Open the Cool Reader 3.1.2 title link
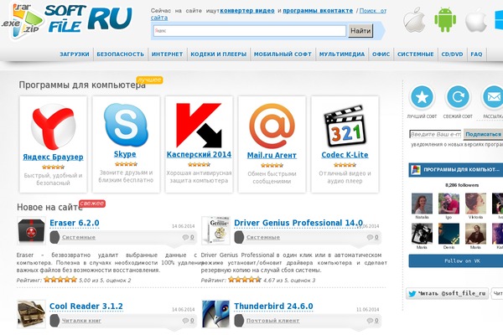This screenshot has width=503, height=335. coord(86,307)
